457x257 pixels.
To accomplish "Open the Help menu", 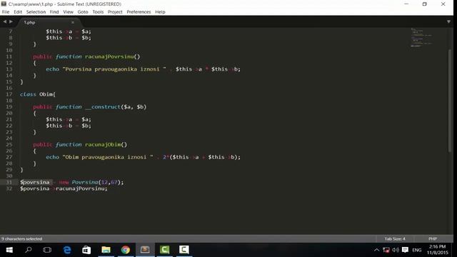I will 160,12.
